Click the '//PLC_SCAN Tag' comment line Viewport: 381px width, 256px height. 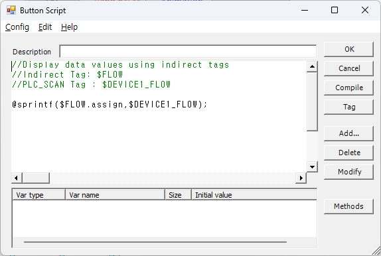click(92, 84)
